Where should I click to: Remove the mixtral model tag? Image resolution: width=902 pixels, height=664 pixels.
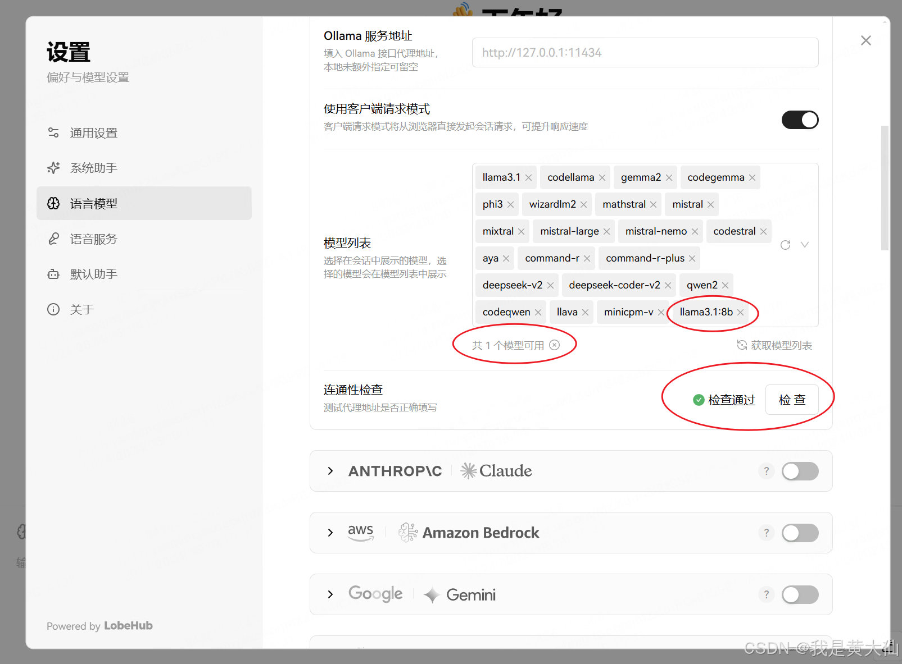(x=521, y=231)
